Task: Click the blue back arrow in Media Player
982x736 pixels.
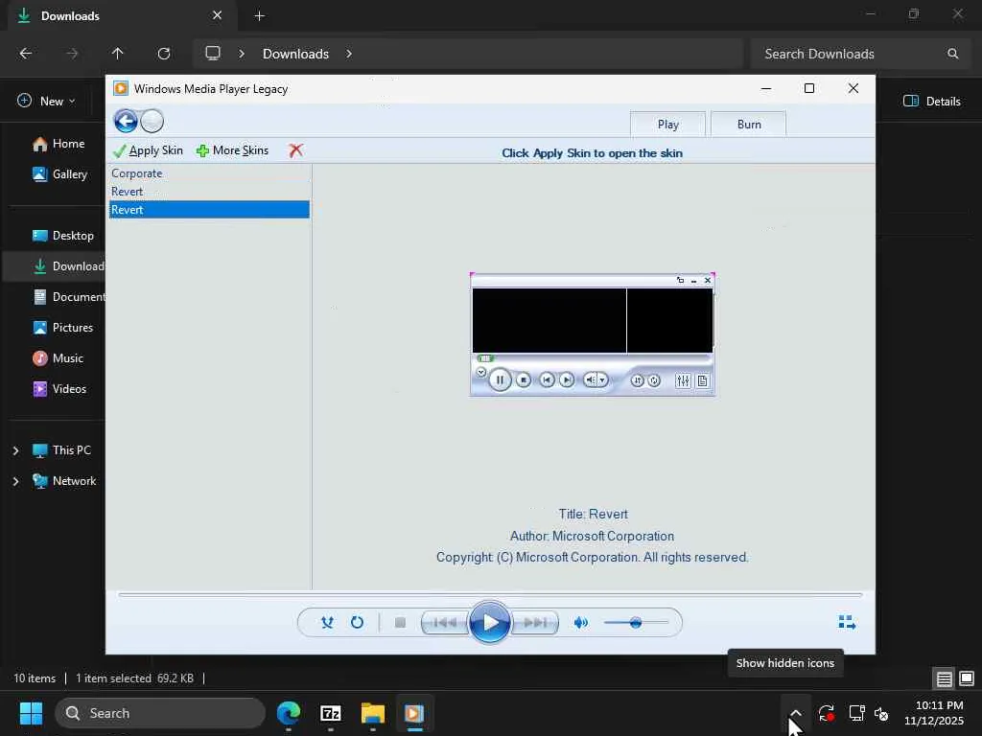Action: click(x=126, y=121)
